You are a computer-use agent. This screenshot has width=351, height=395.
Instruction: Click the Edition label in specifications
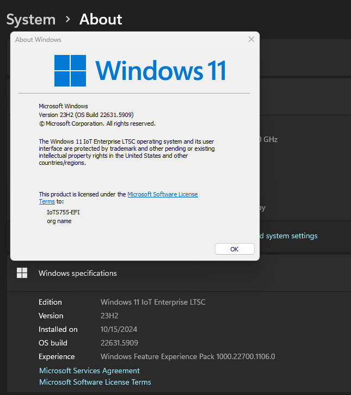pos(50,302)
